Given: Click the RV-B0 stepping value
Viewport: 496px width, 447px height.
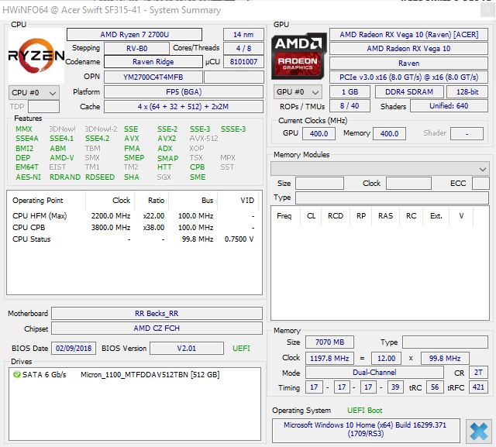Looking at the screenshot, I should point(136,48).
